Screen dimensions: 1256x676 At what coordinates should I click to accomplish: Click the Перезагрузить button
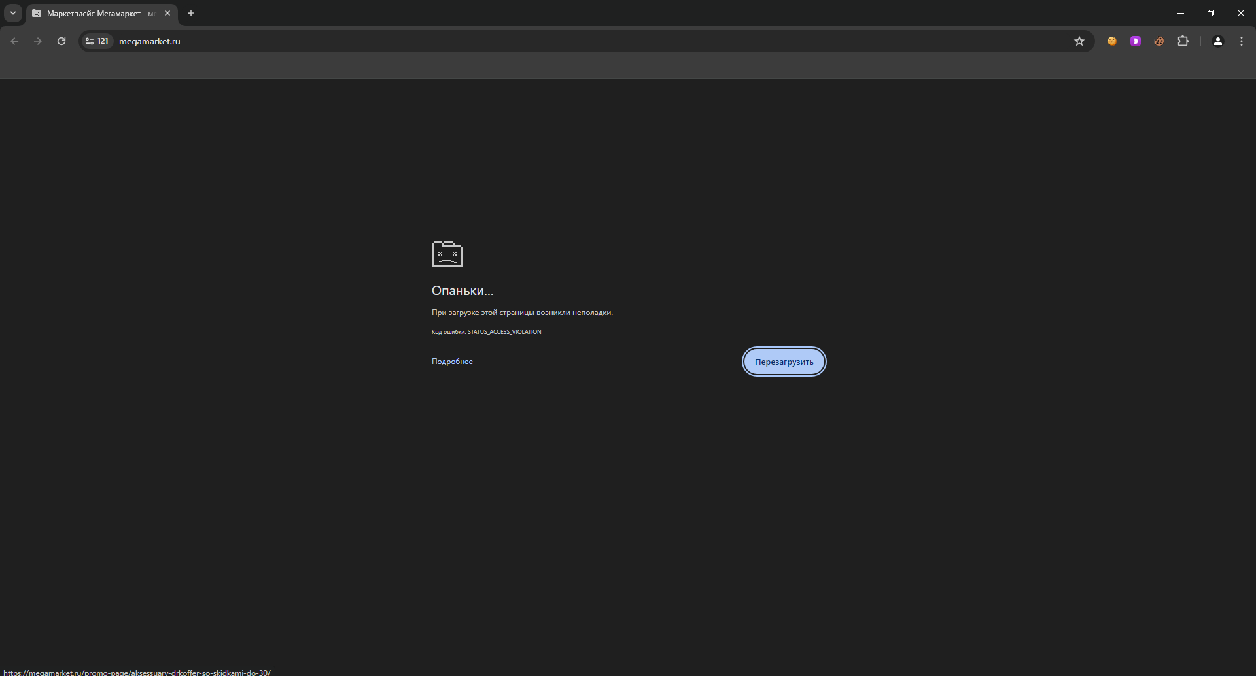point(784,362)
